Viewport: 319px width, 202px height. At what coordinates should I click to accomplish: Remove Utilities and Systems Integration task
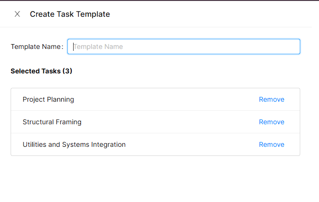point(271,144)
